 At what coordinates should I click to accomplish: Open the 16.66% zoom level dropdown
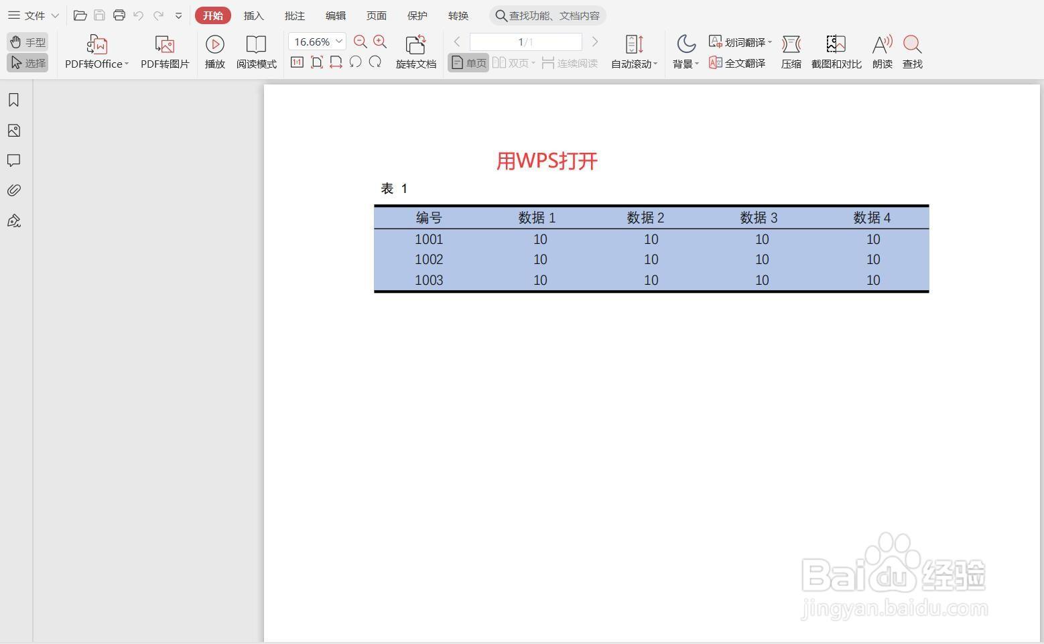(x=317, y=42)
